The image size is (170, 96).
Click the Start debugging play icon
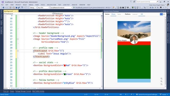[74, 8]
